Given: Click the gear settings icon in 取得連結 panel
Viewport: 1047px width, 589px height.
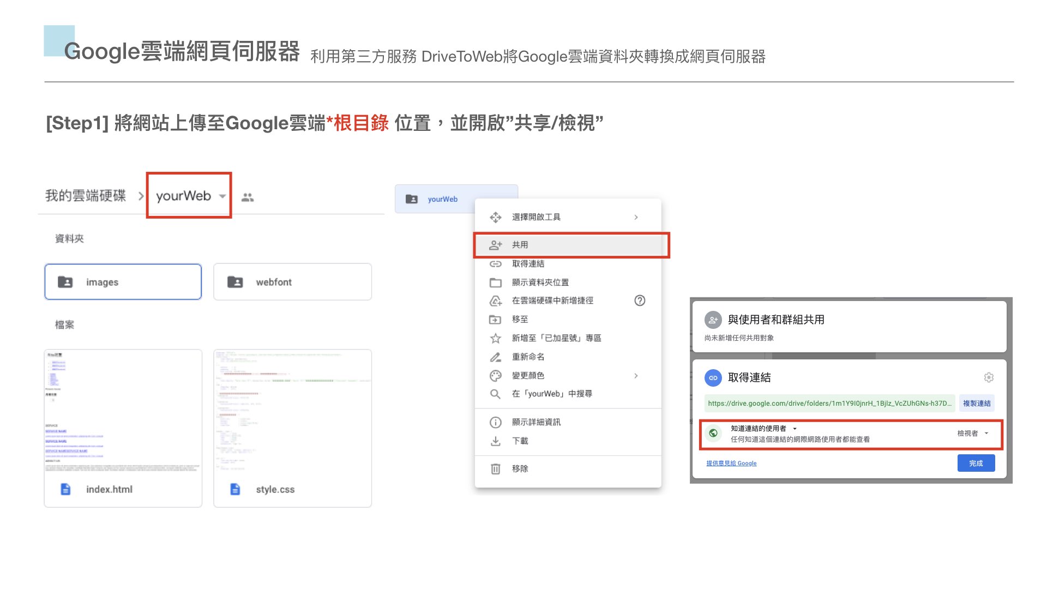Looking at the screenshot, I should pyautogui.click(x=989, y=377).
